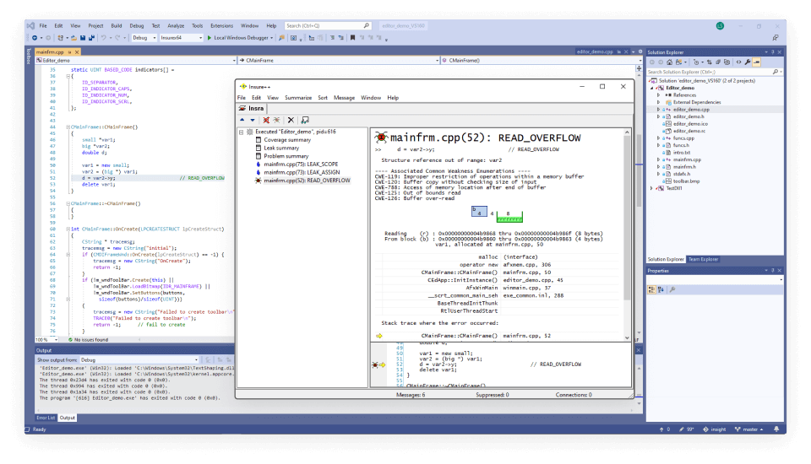
Task: Click the Insure++ report pane vertical scrollbar
Action: tap(627, 235)
